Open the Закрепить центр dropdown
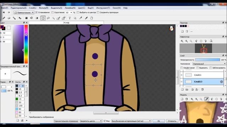Screen dimensions: 227x127 [x=91, y=121]
